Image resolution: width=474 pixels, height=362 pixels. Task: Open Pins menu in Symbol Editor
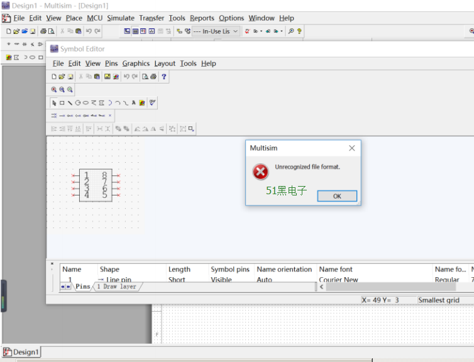(x=111, y=63)
